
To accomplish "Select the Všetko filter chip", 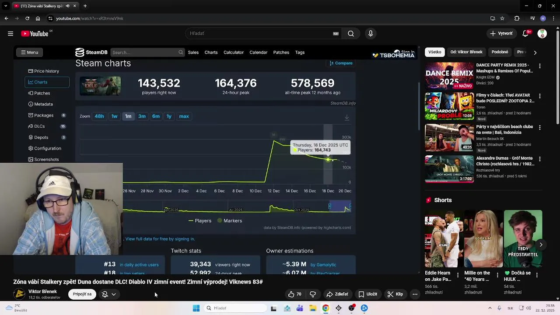I will pyautogui.click(x=434, y=52).
